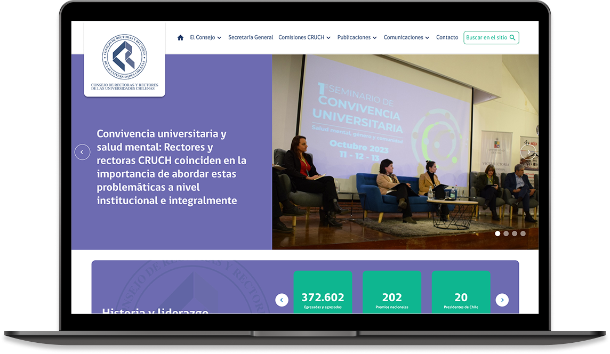Select Secretaría General in the navigation
The image size is (610, 354).
click(251, 37)
